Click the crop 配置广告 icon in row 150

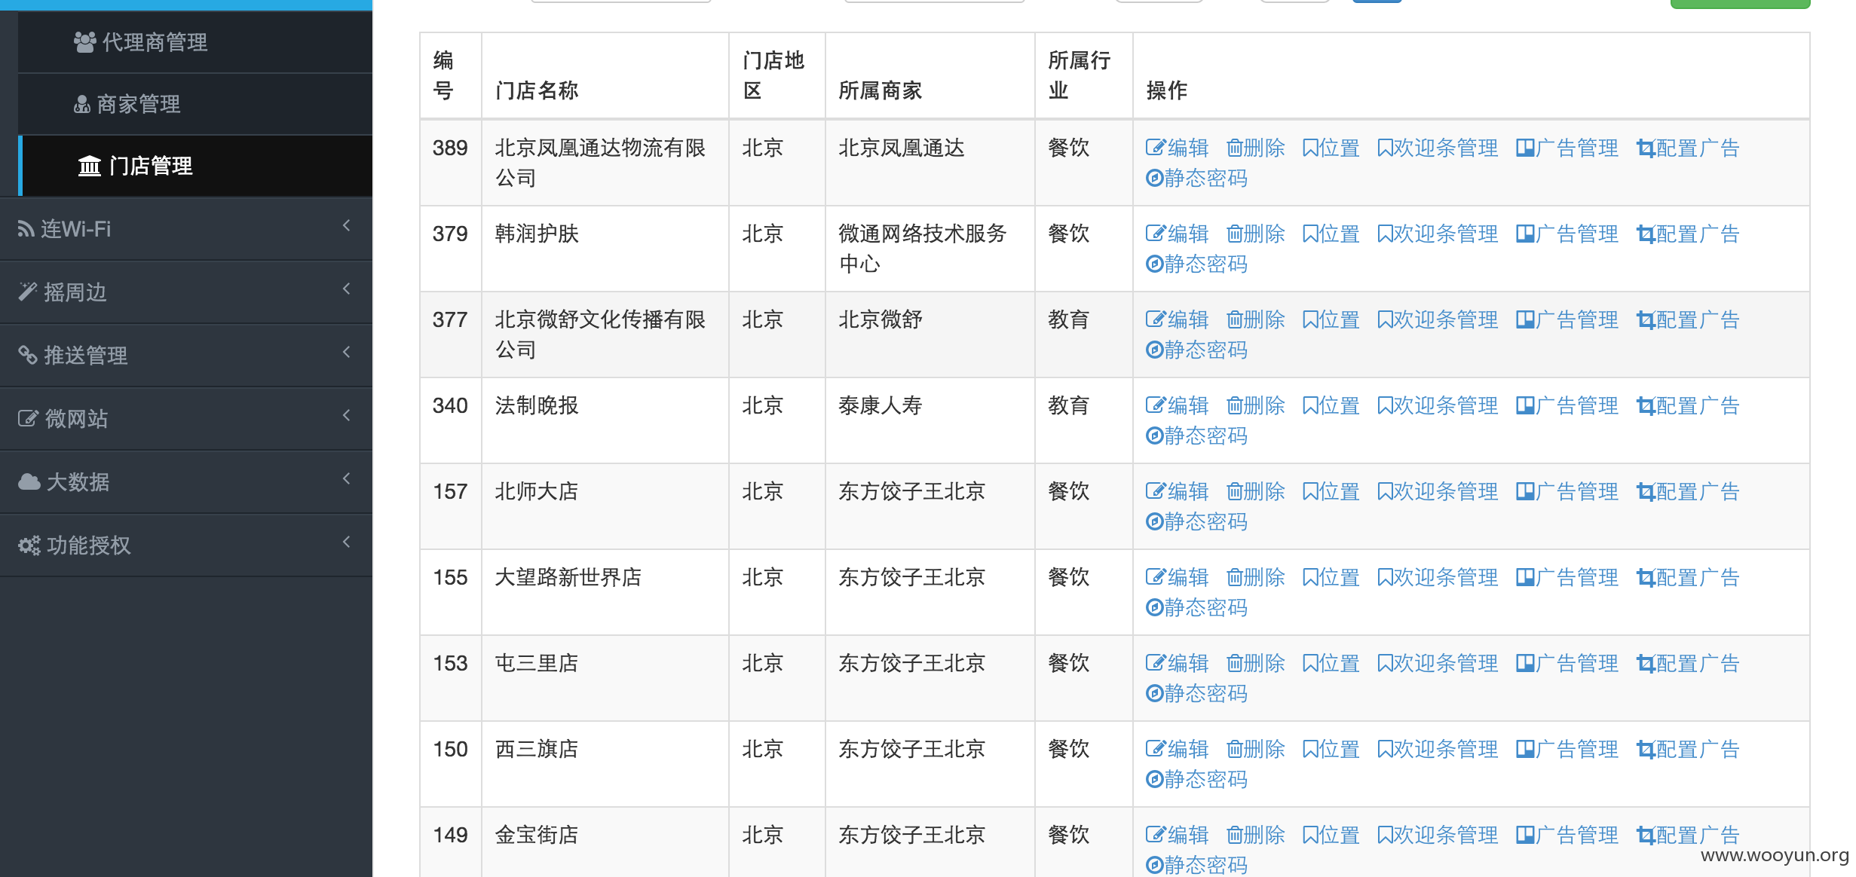tap(1646, 749)
